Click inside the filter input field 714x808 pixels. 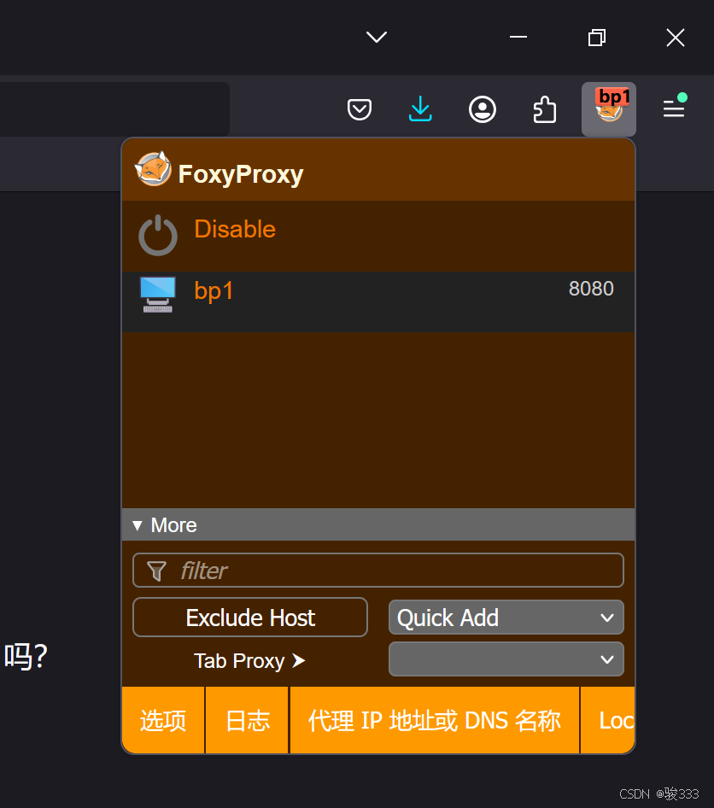pos(378,570)
